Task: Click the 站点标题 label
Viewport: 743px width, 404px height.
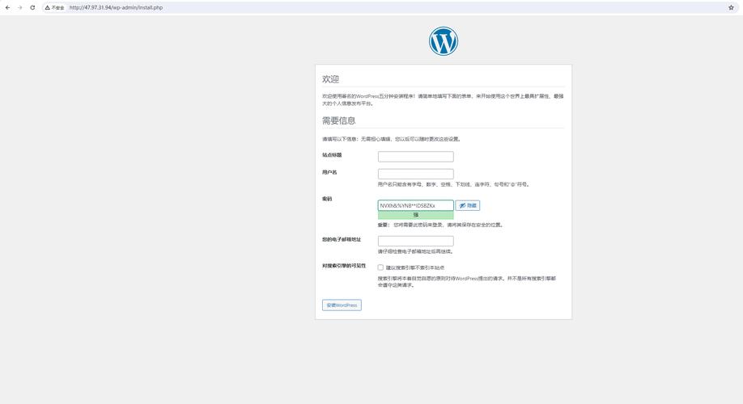Action: click(x=332, y=154)
